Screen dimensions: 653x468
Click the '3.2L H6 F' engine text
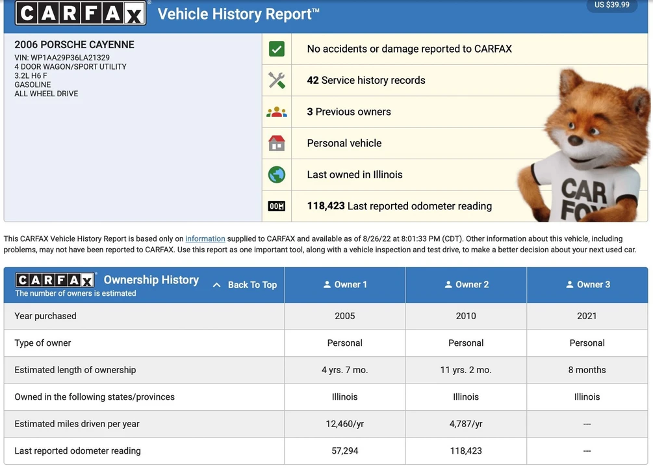(31, 75)
